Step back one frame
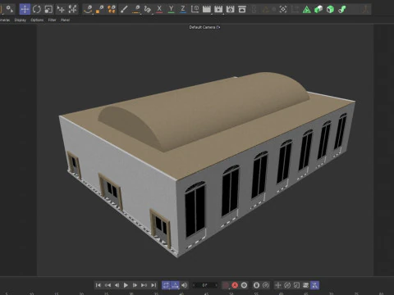Screen dimensions: 394x295 pos(117,285)
